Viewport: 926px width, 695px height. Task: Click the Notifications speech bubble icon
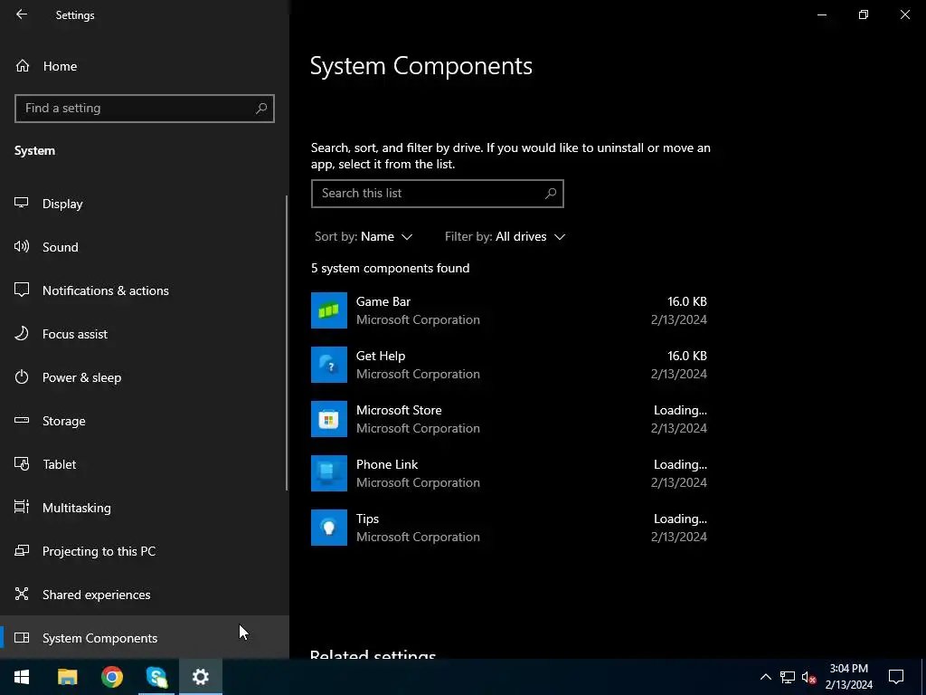(22, 290)
